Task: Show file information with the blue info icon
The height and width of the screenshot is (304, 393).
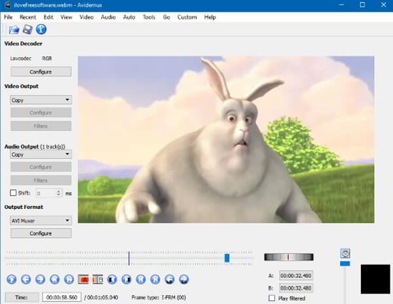Action: (41, 29)
